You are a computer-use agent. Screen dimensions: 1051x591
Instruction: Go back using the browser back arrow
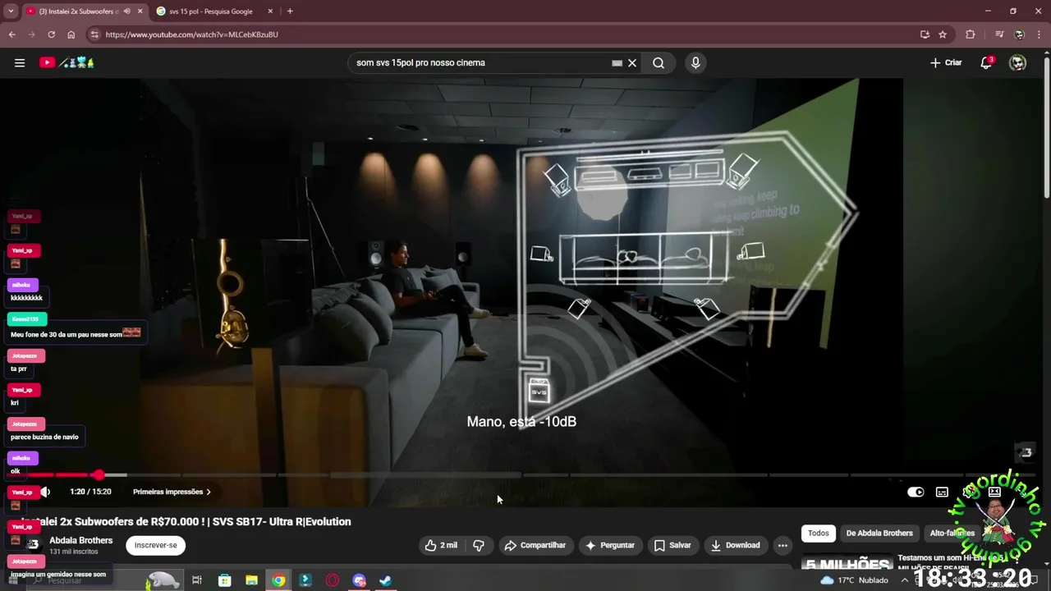[11, 34]
